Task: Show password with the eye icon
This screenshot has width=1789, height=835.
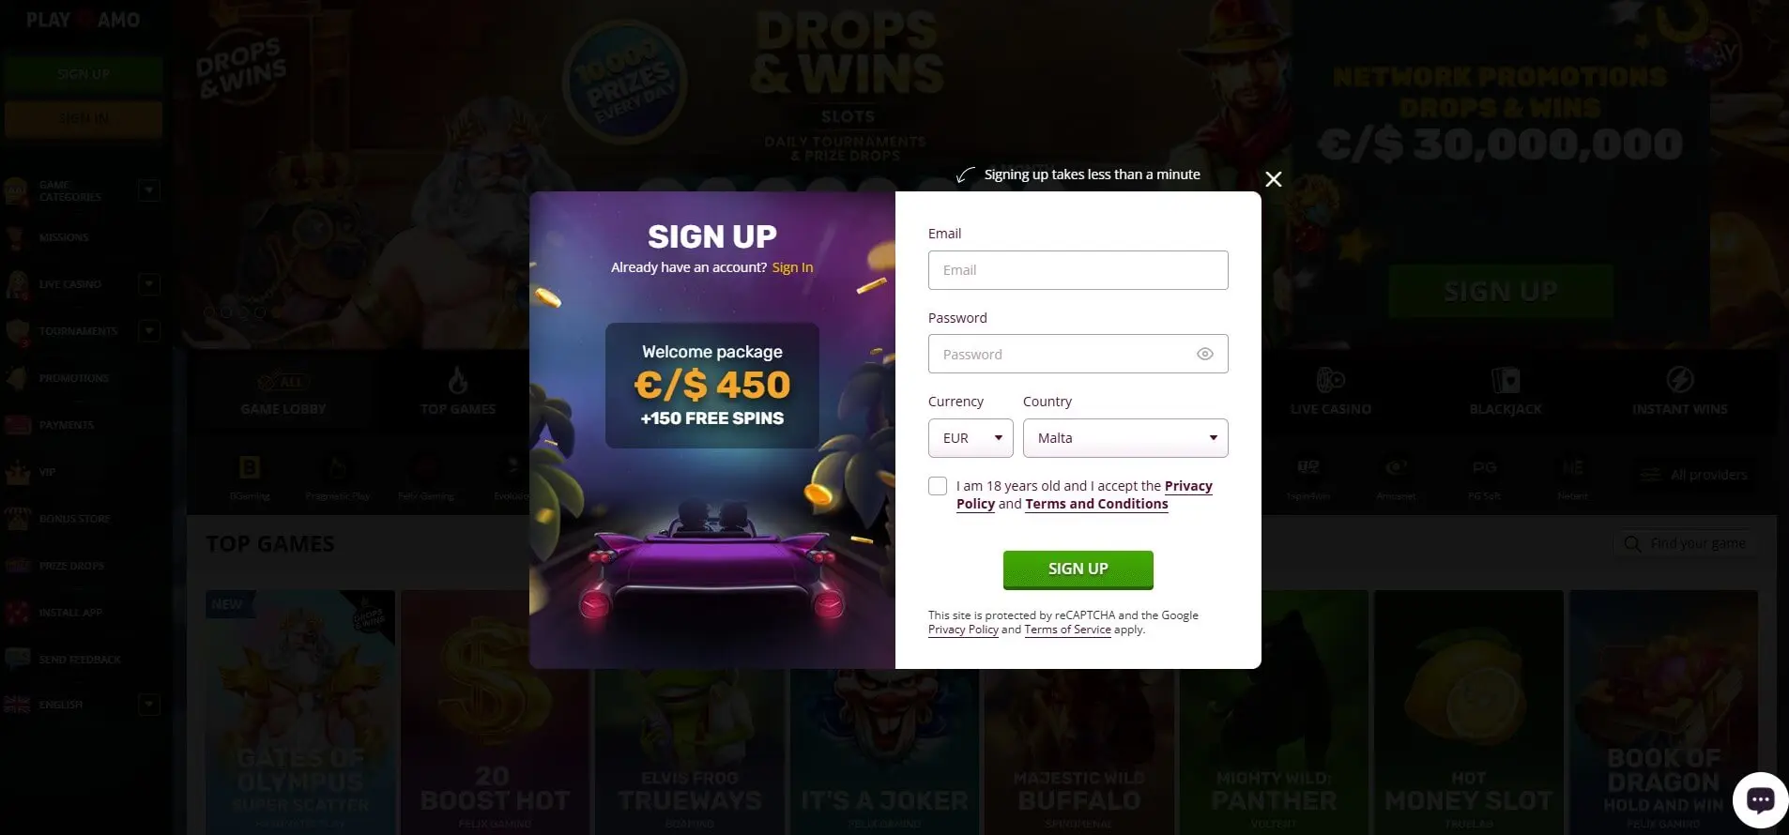Action: click(x=1205, y=354)
